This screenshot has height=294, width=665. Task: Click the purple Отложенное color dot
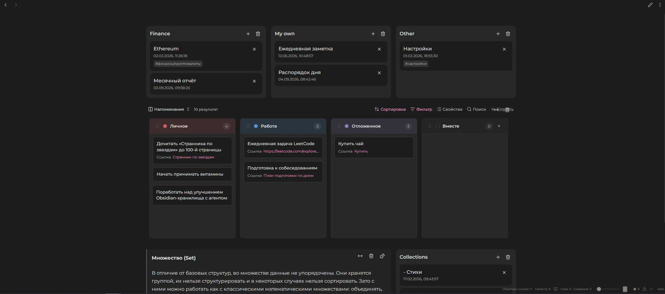click(346, 126)
